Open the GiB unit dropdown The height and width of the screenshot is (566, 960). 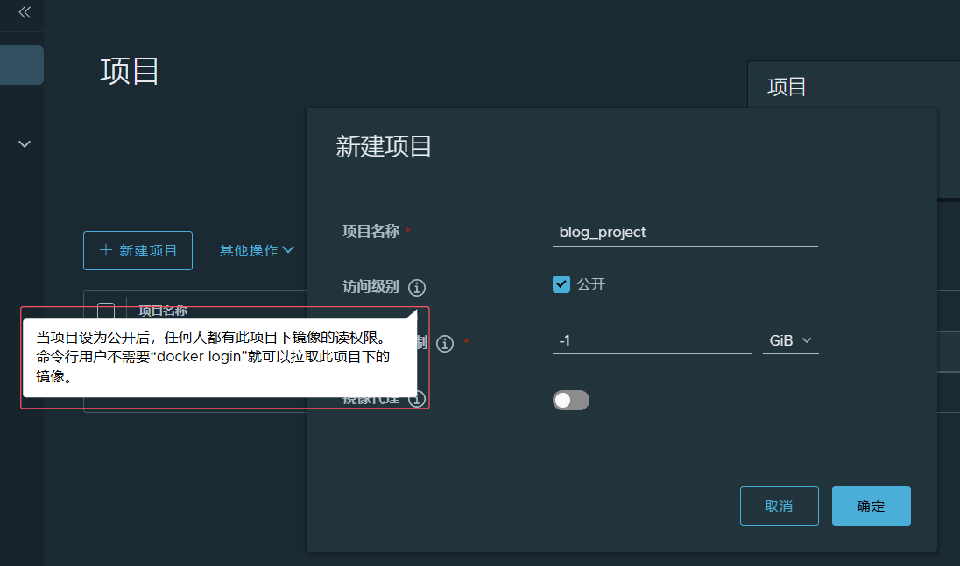pyautogui.click(x=790, y=340)
